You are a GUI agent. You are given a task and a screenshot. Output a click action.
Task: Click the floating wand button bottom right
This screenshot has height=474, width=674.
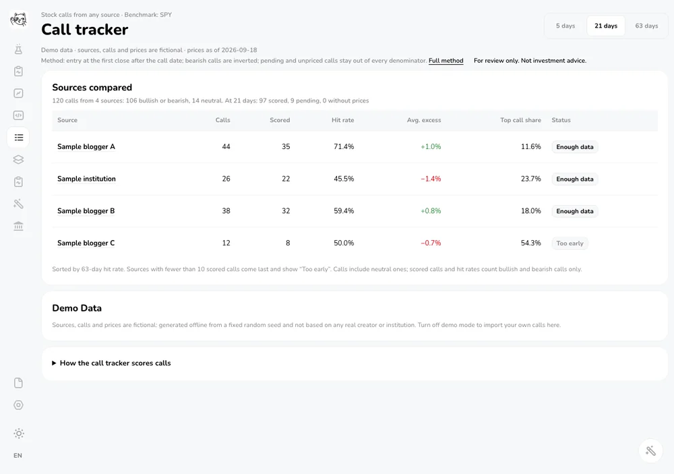[651, 451]
